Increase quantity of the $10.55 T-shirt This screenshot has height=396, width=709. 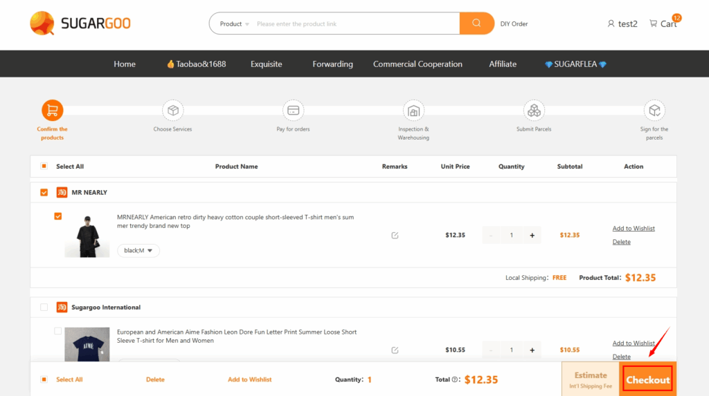tap(532, 350)
